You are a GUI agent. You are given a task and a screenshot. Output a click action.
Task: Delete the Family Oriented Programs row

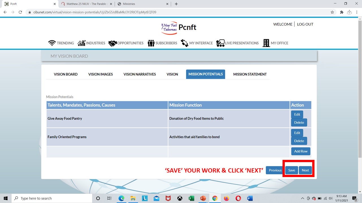[299, 141]
